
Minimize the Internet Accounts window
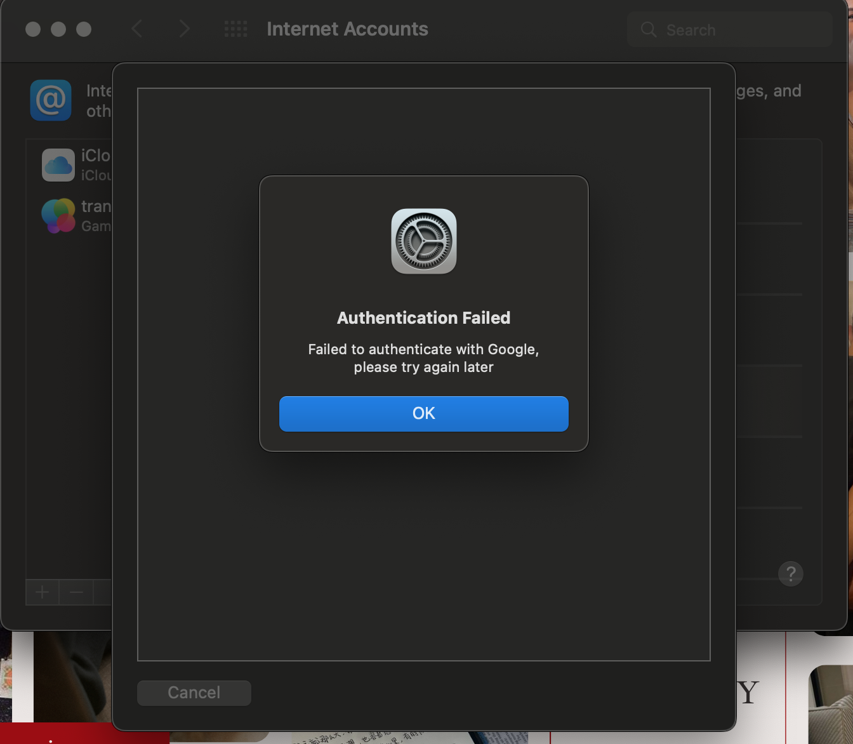(x=58, y=29)
